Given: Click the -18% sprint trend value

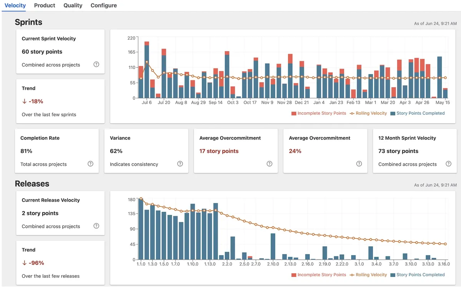Looking at the screenshot, I should coord(33,102).
